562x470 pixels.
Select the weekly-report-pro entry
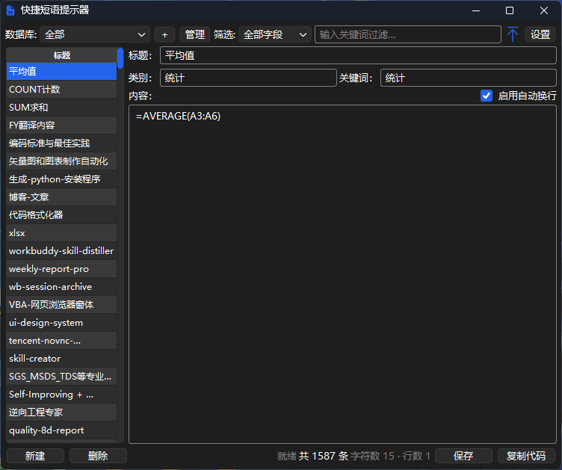click(x=61, y=269)
